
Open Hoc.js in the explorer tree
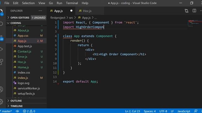pos(26,62)
